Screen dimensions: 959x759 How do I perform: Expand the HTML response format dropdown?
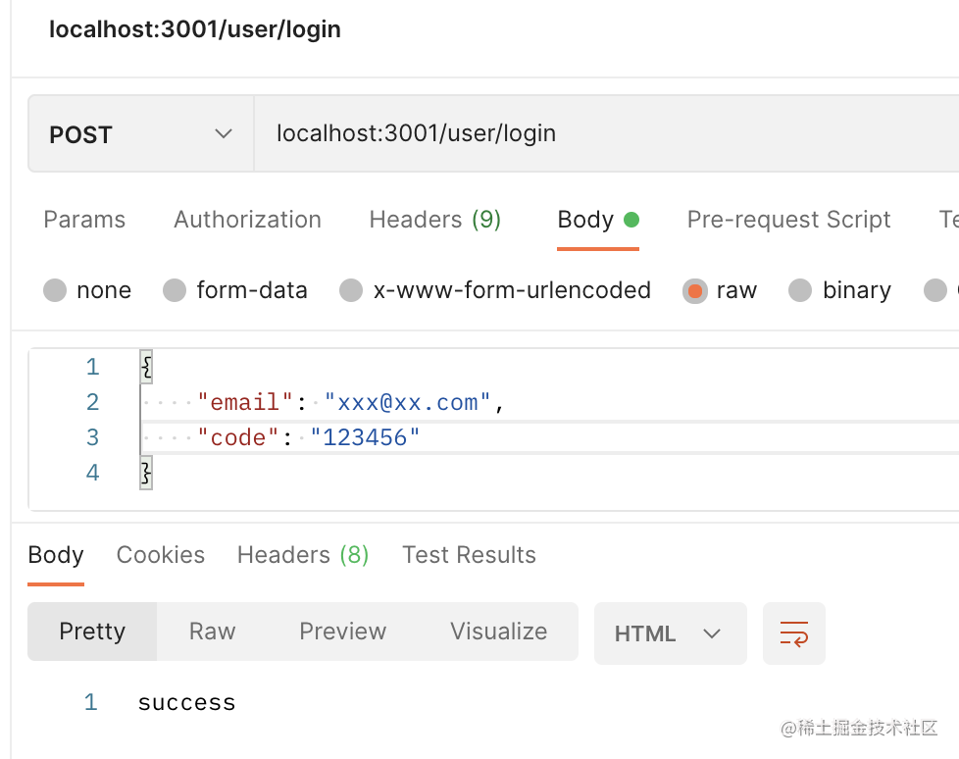669,633
